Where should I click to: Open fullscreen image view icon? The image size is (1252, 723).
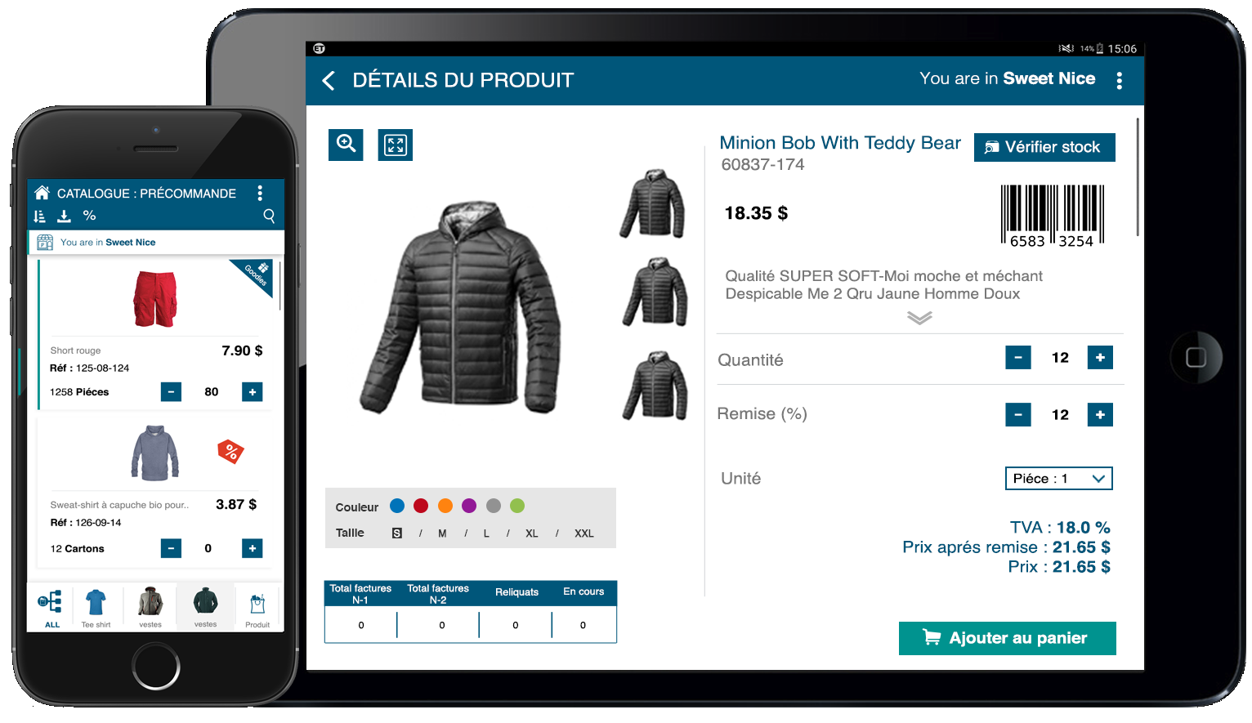[x=396, y=145]
